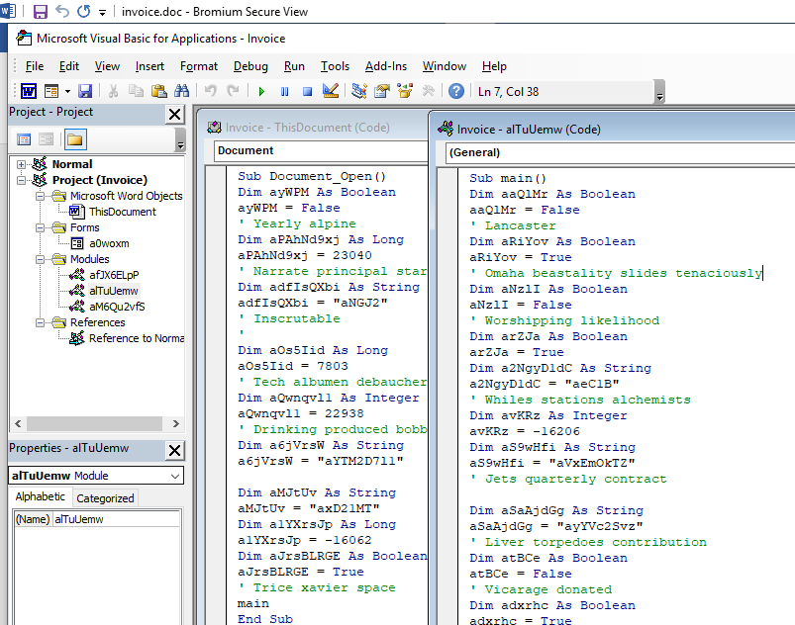Open the Edit menu
The height and width of the screenshot is (625, 795).
click(69, 66)
